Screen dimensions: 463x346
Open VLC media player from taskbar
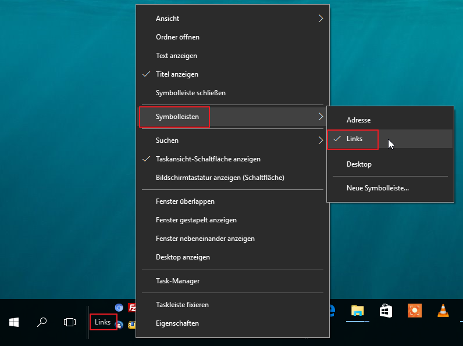(x=443, y=311)
